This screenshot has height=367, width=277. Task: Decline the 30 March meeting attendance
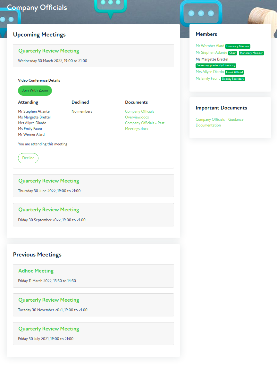pos(28,158)
